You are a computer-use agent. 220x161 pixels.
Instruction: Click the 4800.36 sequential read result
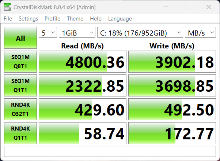click(x=82, y=62)
